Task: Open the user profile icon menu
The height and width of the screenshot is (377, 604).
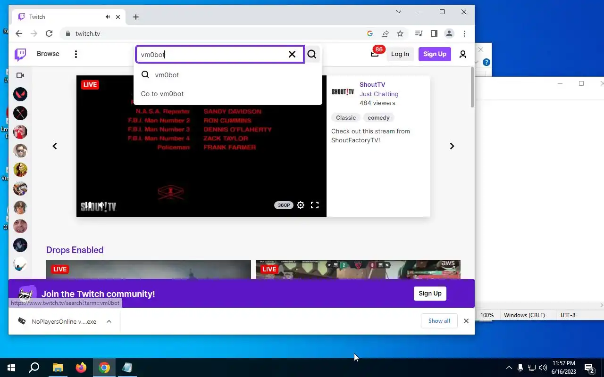Action: pos(463,54)
